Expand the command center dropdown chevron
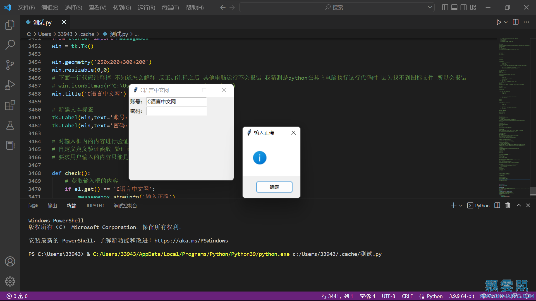 pos(430,8)
